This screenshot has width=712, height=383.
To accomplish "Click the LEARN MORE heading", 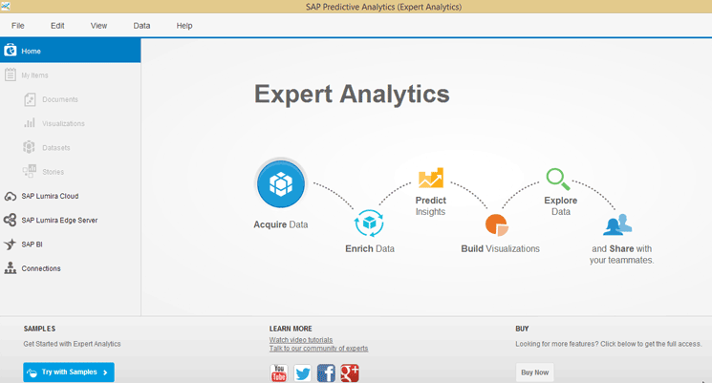I will [291, 329].
